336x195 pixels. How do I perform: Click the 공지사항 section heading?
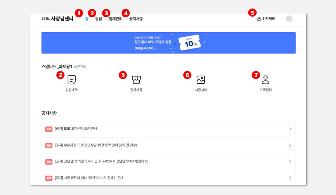coord(49,113)
